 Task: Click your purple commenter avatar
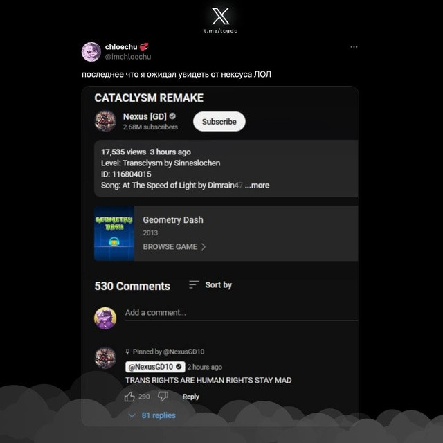pos(105,318)
